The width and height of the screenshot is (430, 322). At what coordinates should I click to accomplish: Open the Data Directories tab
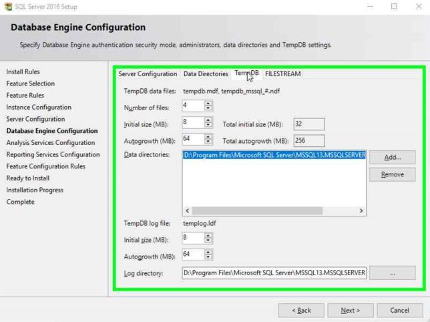click(206, 74)
